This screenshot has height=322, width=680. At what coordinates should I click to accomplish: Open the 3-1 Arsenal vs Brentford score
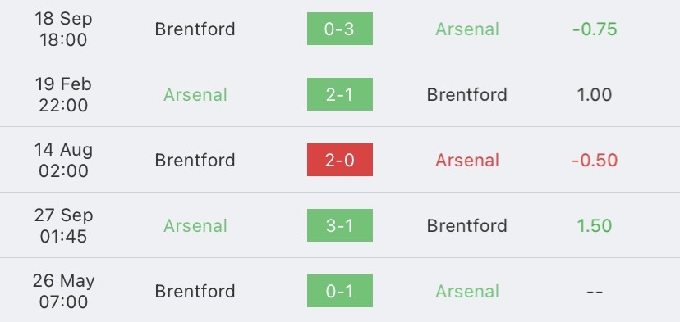[x=339, y=225]
